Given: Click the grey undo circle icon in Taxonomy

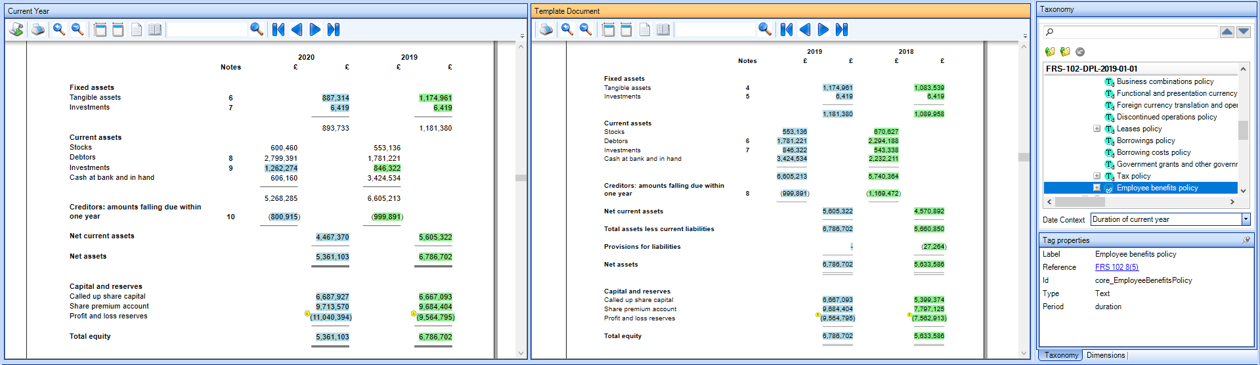Looking at the screenshot, I should 1080,52.
